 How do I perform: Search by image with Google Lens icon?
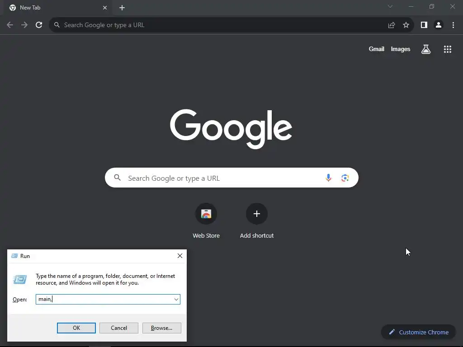coord(345,178)
